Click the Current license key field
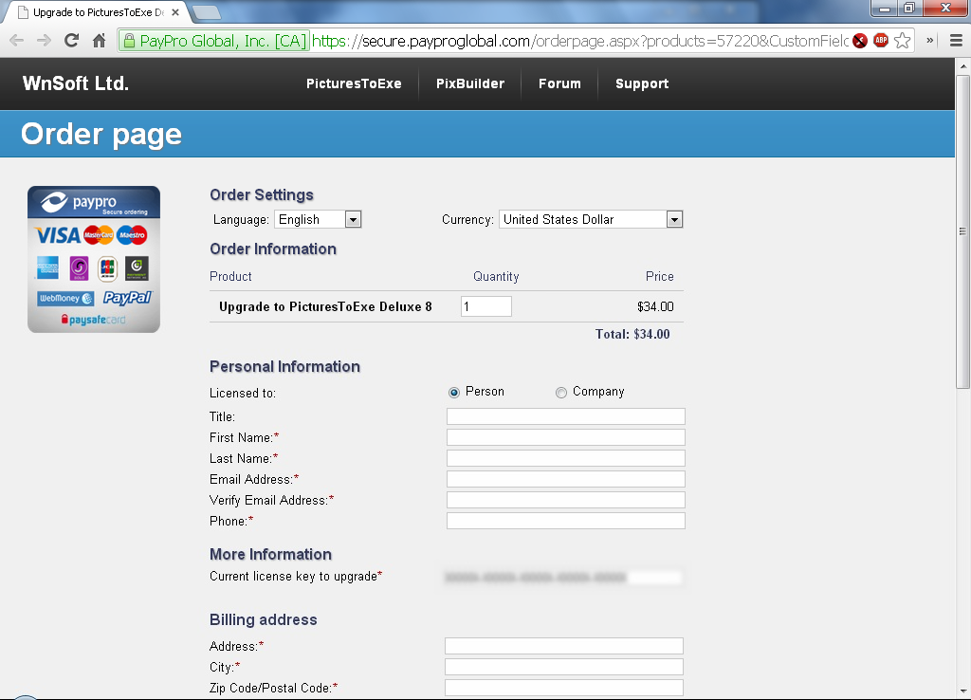 coord(563,578)
